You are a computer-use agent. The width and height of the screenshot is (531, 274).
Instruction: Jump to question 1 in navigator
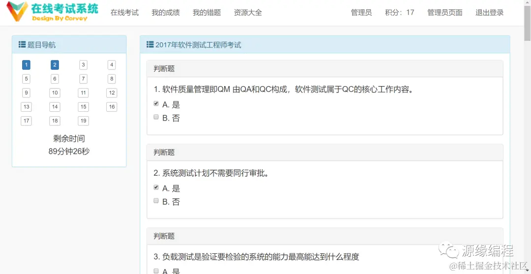click(x=26, y=65)
